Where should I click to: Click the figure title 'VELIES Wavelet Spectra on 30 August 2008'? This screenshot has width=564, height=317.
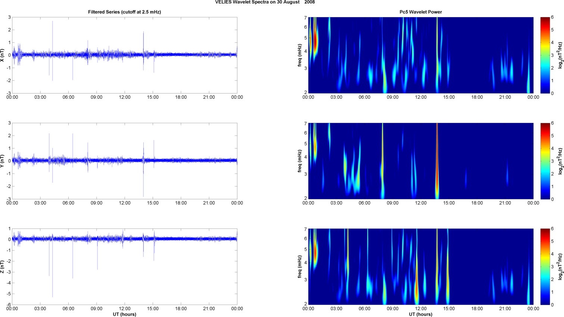click(x=265, y=2)
